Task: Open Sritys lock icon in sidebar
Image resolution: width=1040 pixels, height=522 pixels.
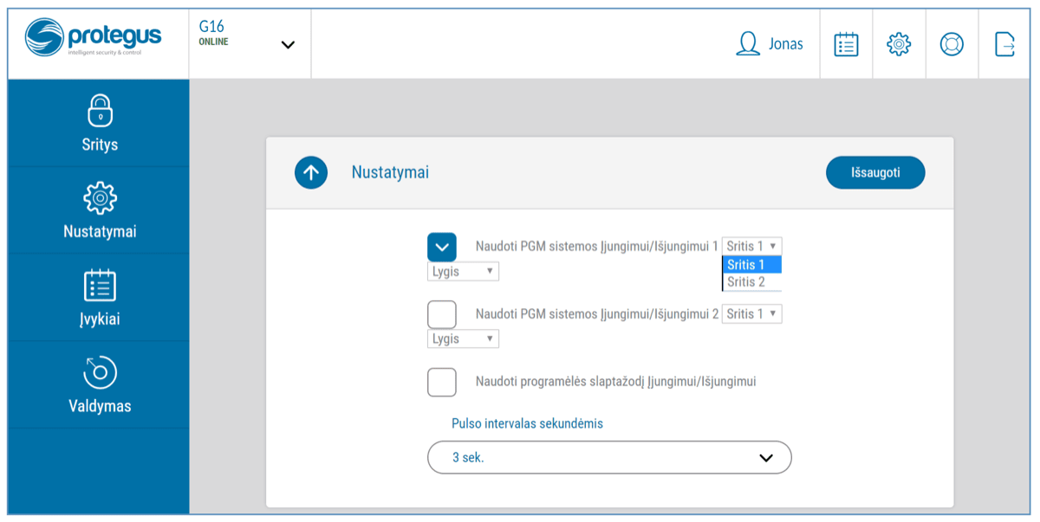Action: pyautogui.click(x=100, y=112)
